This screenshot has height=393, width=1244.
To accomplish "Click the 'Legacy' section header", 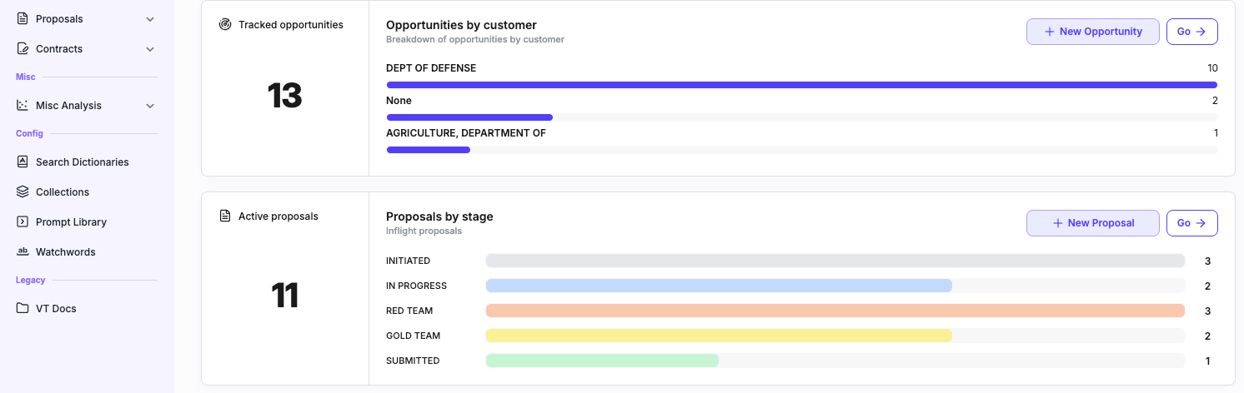I will pyautogui.click(x=31, y=280).
